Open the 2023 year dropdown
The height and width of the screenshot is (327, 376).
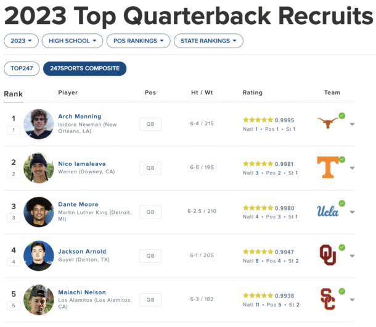click(x=21, y=41)
